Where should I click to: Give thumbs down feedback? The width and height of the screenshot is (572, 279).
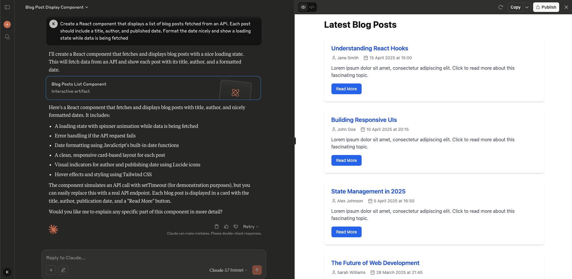236,227
